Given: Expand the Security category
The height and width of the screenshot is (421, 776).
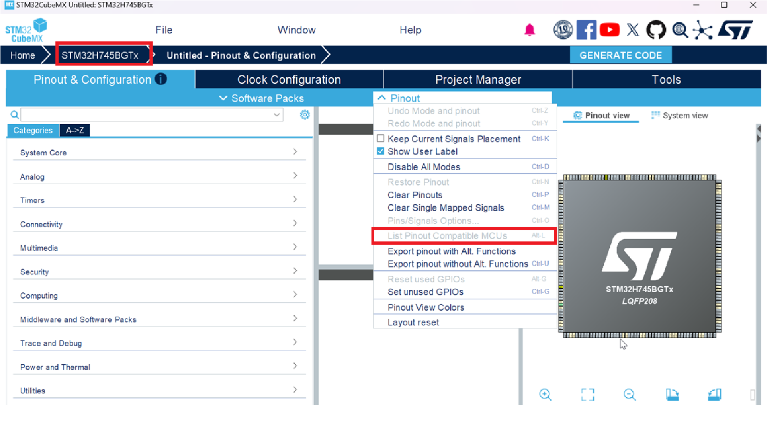Looking at the screenshot, I should point(159,271).
